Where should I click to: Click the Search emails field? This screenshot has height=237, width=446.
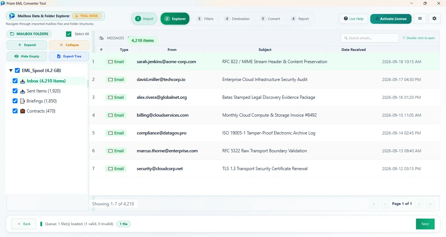pyautogui.click(x=369, y=38)
